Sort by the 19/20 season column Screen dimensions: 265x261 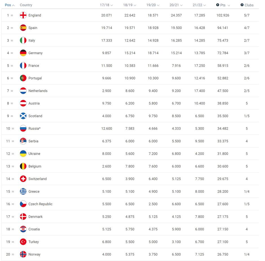pos(153,5)
